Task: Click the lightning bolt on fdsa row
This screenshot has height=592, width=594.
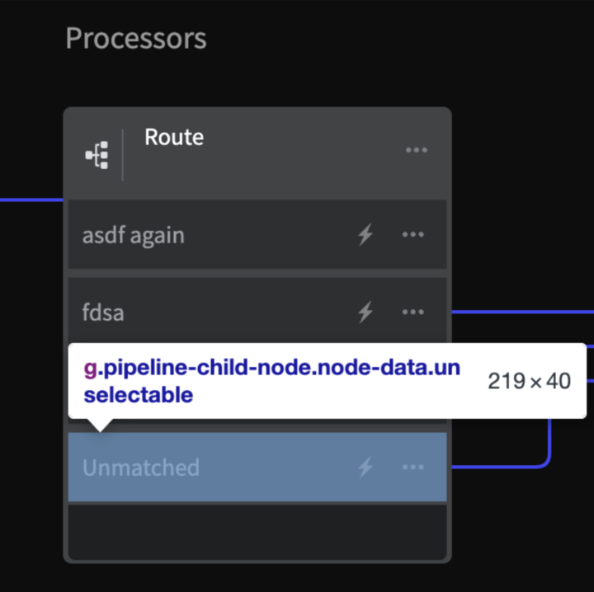Action: coord(365,312)
